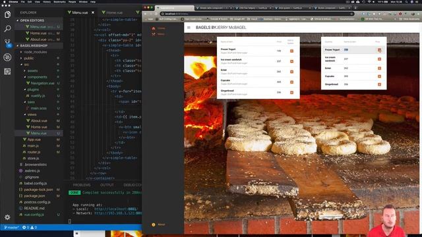The image size is (422, 237).
Task: Focus the Chrome address bar
Action: pos(257,14)
